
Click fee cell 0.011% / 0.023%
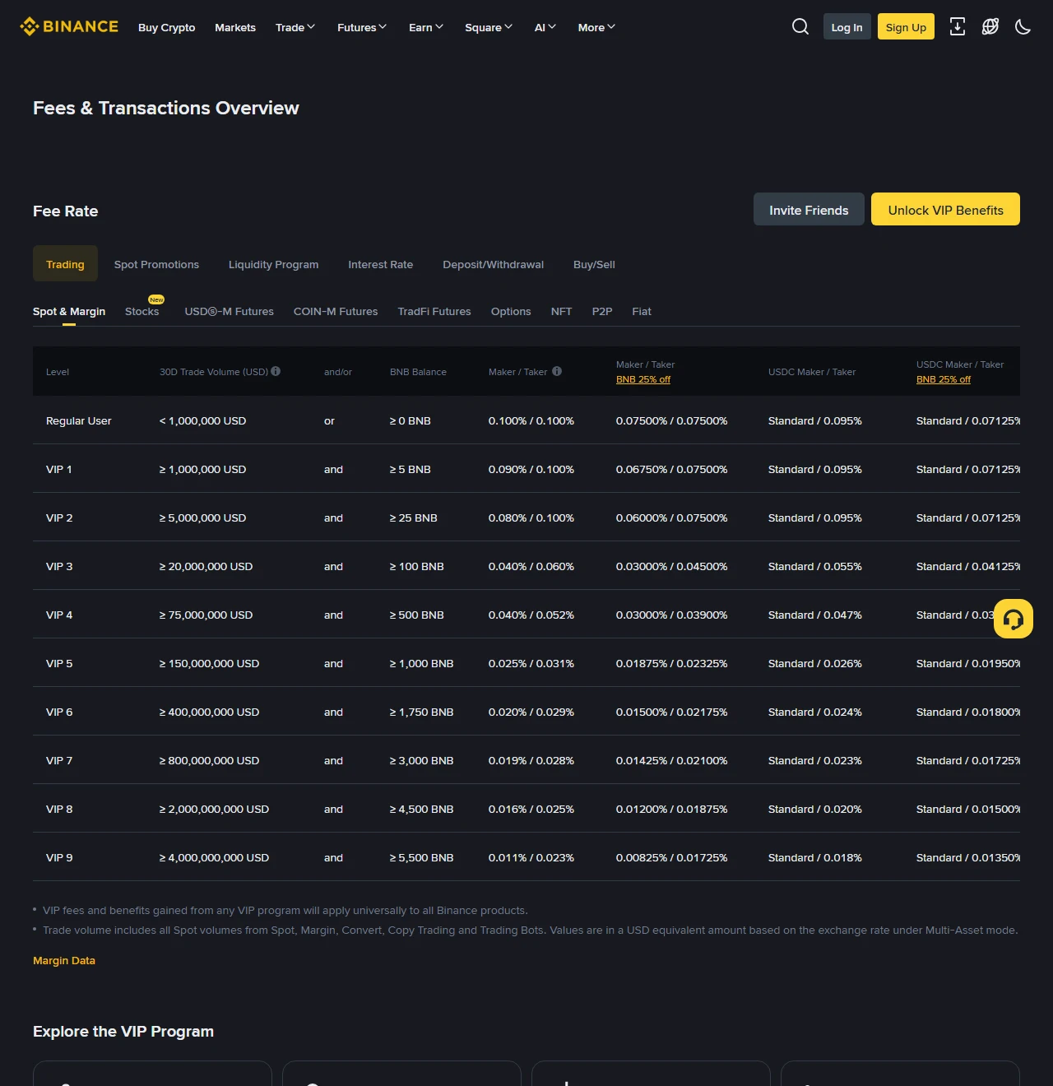tap(531, 857)
